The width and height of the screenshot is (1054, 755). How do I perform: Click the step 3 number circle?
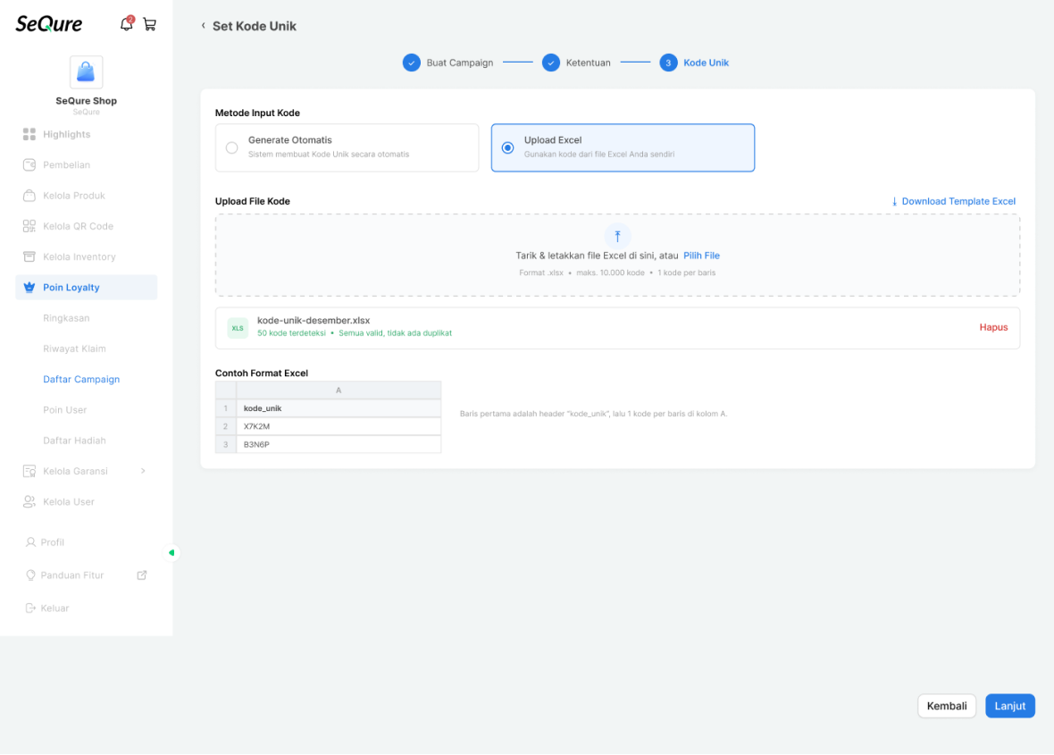tap(668, 63)
